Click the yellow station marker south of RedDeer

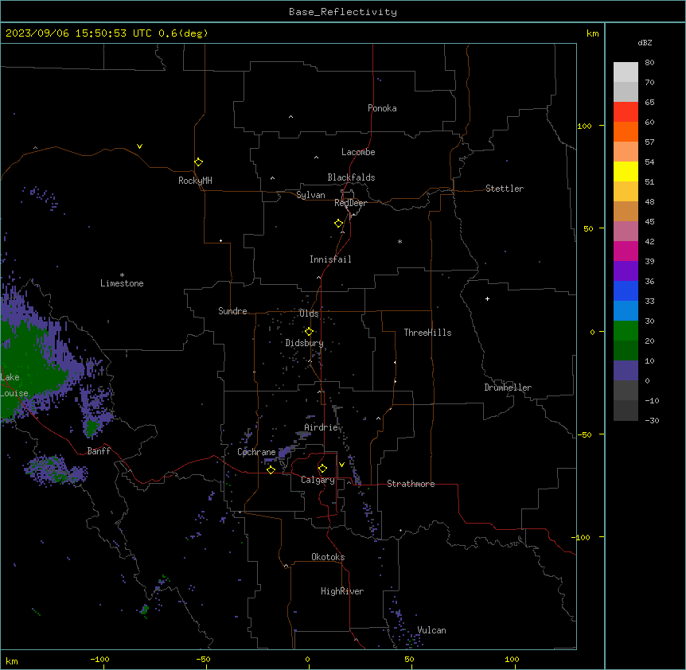[x=338, y=224]
